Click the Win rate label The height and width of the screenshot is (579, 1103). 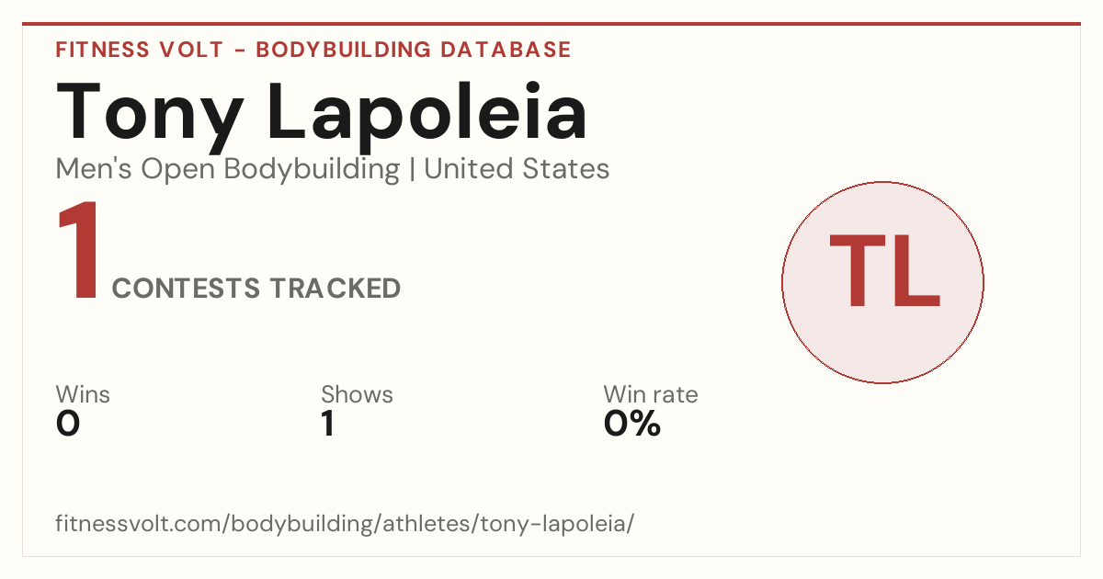click(x=651, y=395)
